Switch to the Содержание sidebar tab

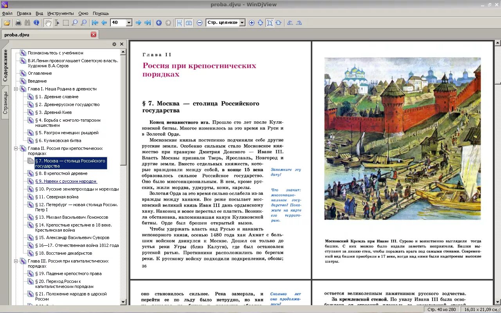point(5,65)
